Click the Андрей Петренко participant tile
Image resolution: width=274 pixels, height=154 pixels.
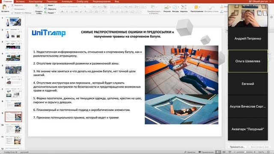click(x=248, y=38)
